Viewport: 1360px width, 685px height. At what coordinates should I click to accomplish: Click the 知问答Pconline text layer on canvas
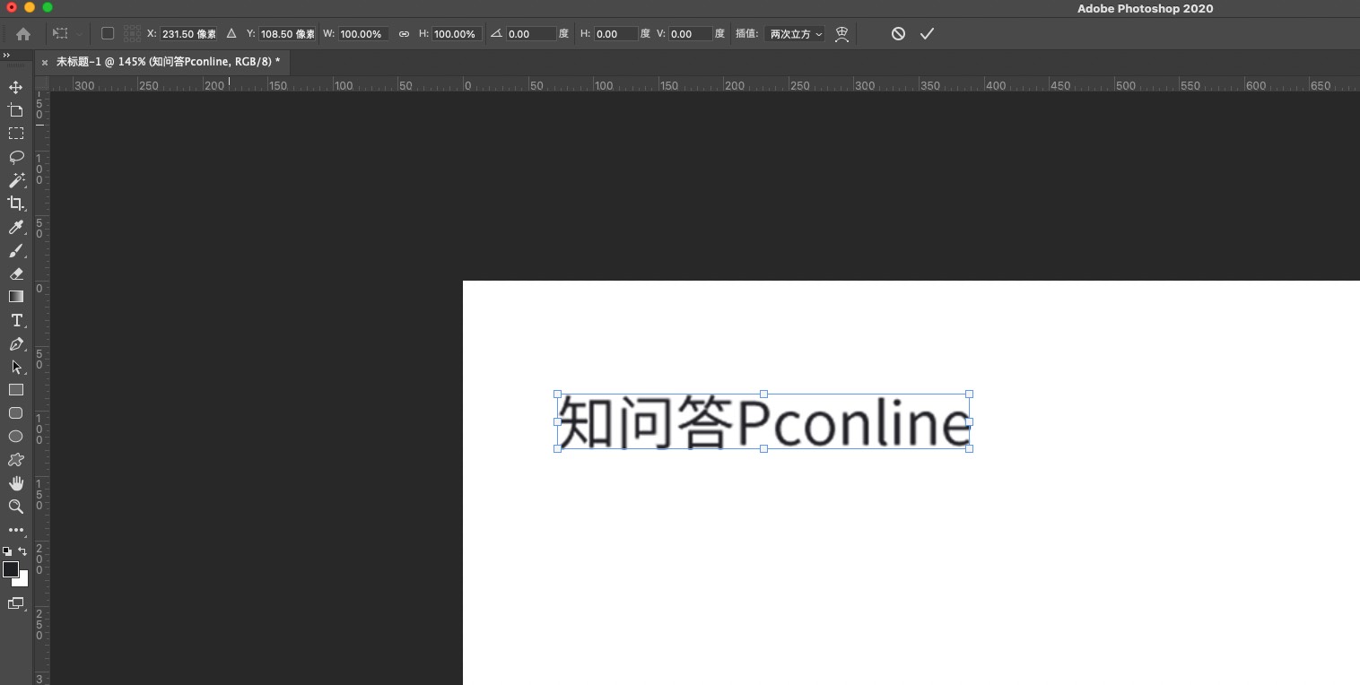[763, 421]
